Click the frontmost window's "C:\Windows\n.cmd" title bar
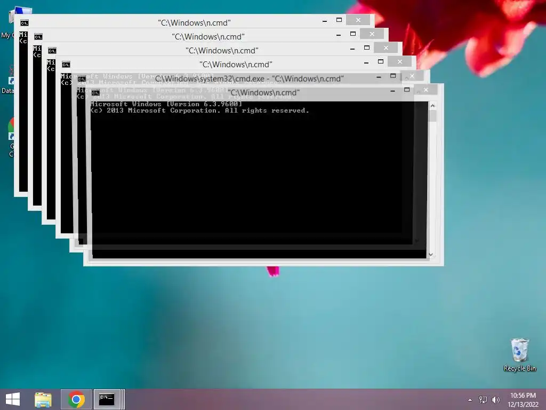546x410 pixels. pyautogui.click(x=263, y=93)
